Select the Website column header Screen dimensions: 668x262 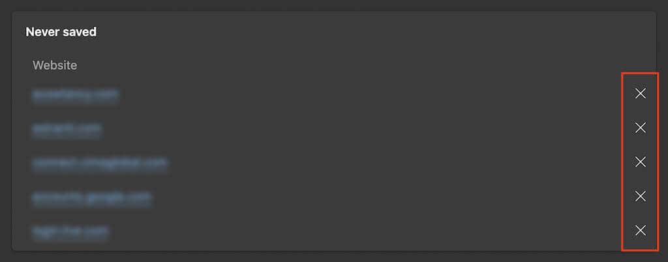tap(55, 65)
